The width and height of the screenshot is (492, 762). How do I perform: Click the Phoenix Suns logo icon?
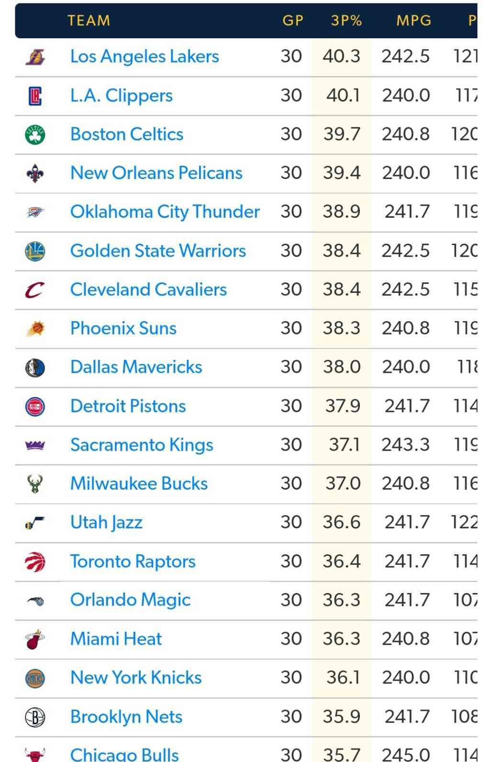(x=35, y=328)
